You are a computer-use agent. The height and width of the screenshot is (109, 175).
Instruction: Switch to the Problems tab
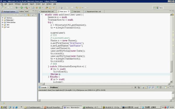coord(54,87)
